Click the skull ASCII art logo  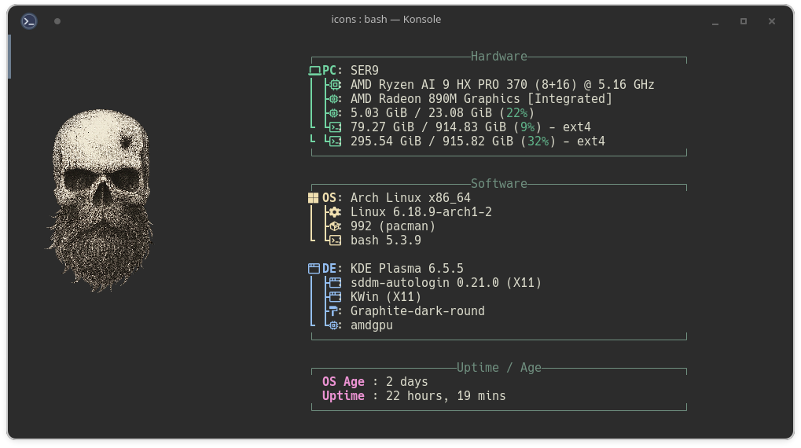click(100, 200)
